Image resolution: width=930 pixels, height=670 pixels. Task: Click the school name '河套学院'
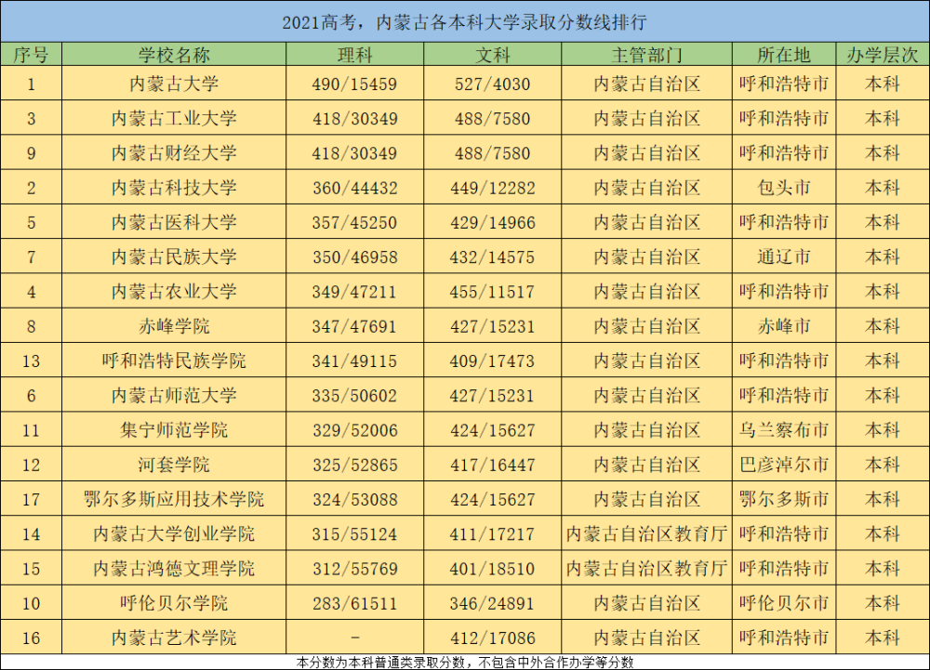tap(174, 465)
